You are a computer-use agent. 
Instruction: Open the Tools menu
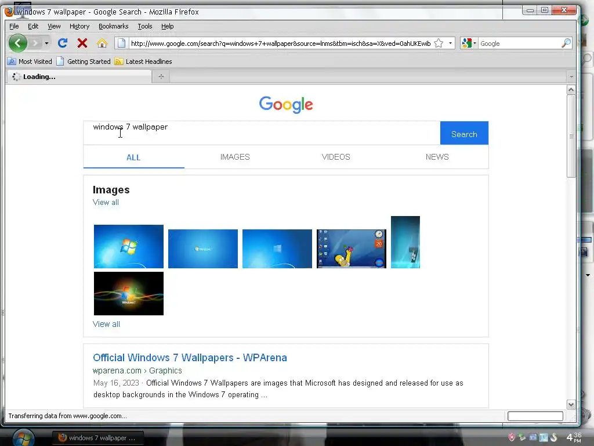pyautogui.click(x=145, y=26)
